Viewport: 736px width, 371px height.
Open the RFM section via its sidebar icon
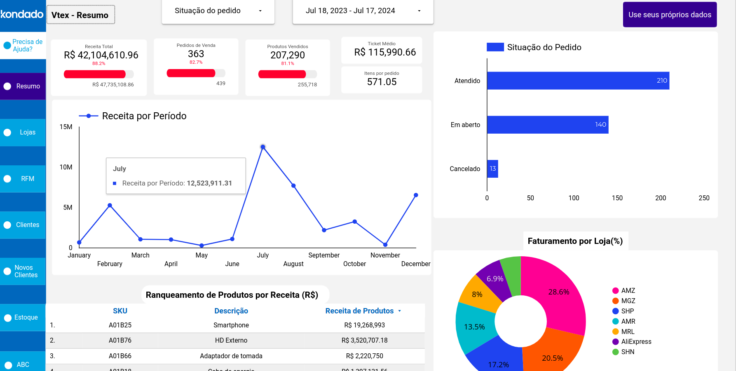pyautogui.click(x=7, y=179)
